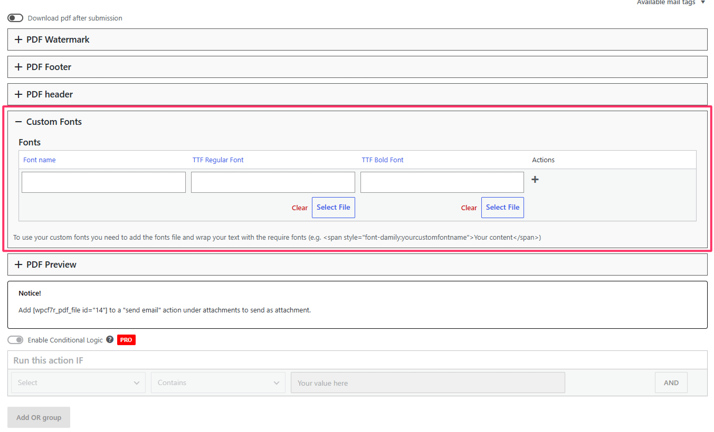Collapse the Custom Fonts section
The height and width of the screenshot is (432, 714).
point(357,122)
